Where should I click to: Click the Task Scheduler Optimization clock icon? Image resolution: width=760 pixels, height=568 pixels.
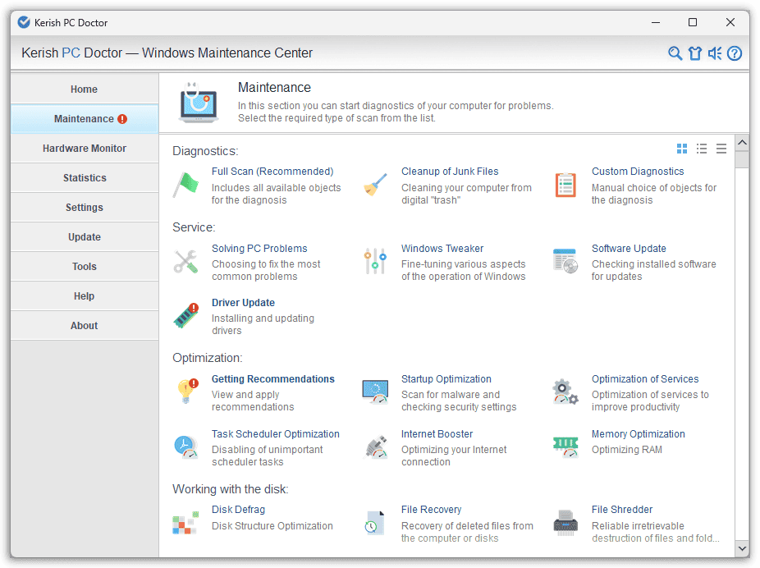pos(186,447)
